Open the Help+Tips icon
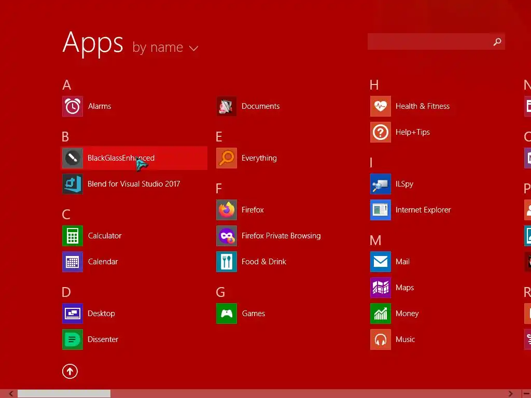This screenshot has height=398, width=531. (381, 132)
